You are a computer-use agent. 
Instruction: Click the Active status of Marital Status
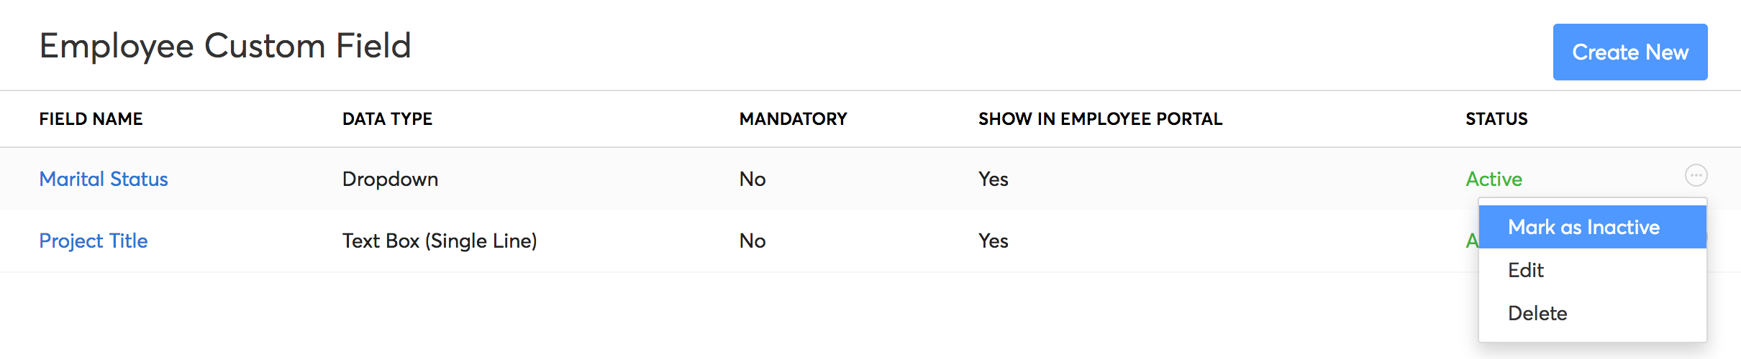[1494, 179]
